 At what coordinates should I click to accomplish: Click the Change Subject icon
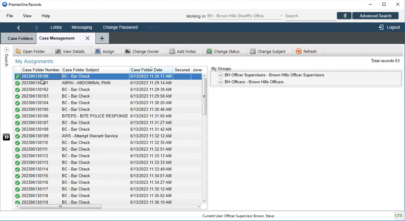click(253, 51)
